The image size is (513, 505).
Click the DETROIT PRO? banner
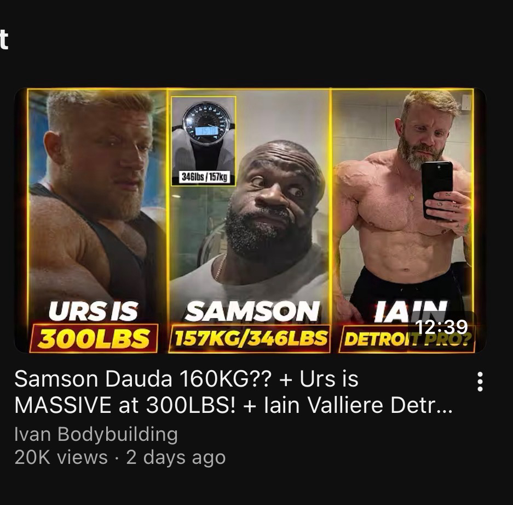[407, 339]
